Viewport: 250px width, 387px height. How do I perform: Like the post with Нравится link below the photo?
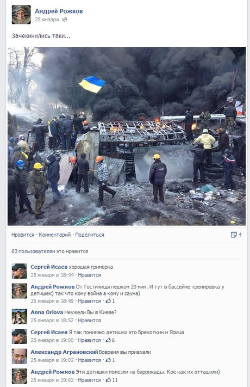[x=23, y=235]
